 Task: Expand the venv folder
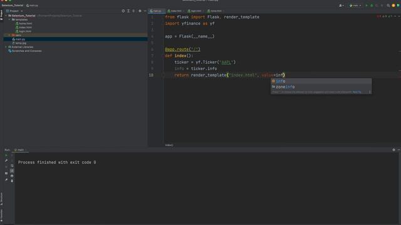click(9, 35)
